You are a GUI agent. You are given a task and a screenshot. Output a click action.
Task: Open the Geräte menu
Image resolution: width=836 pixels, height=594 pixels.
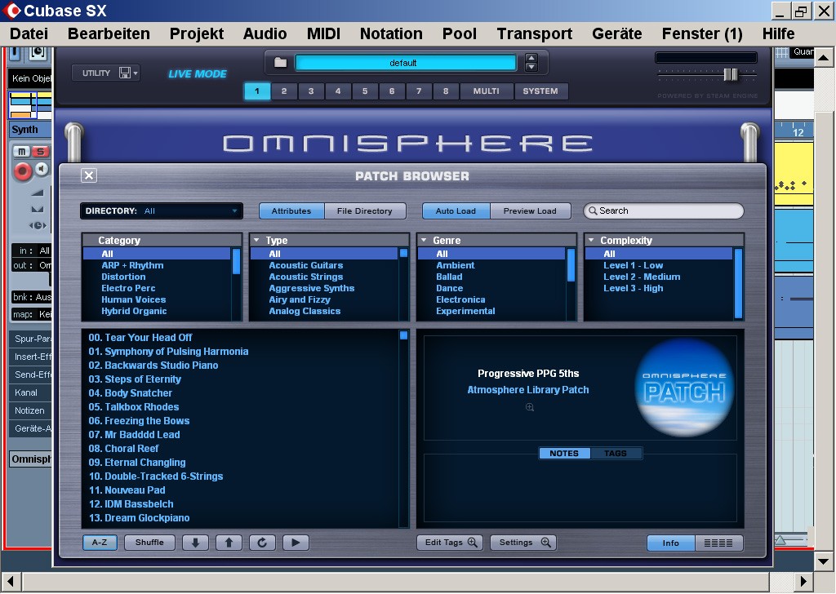pos(617,33)
